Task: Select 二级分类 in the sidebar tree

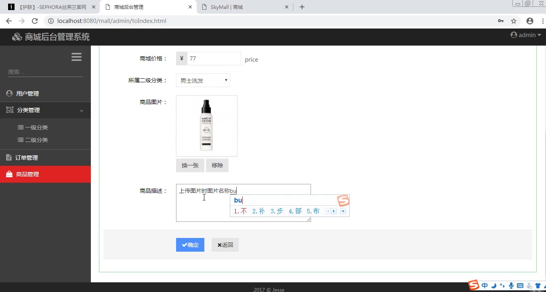Action: pyautogui.click(x=33, y=140)
